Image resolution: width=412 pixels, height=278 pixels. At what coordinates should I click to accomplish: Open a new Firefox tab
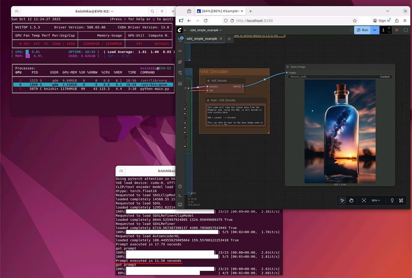point(250,11)
